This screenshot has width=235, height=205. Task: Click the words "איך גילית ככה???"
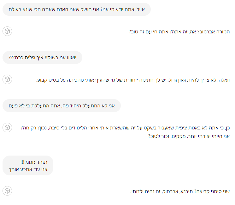coord(21,58)
